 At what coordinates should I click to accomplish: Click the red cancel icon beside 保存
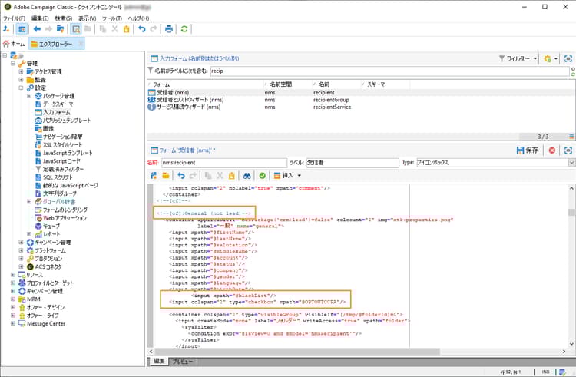(x=551, y=150)
